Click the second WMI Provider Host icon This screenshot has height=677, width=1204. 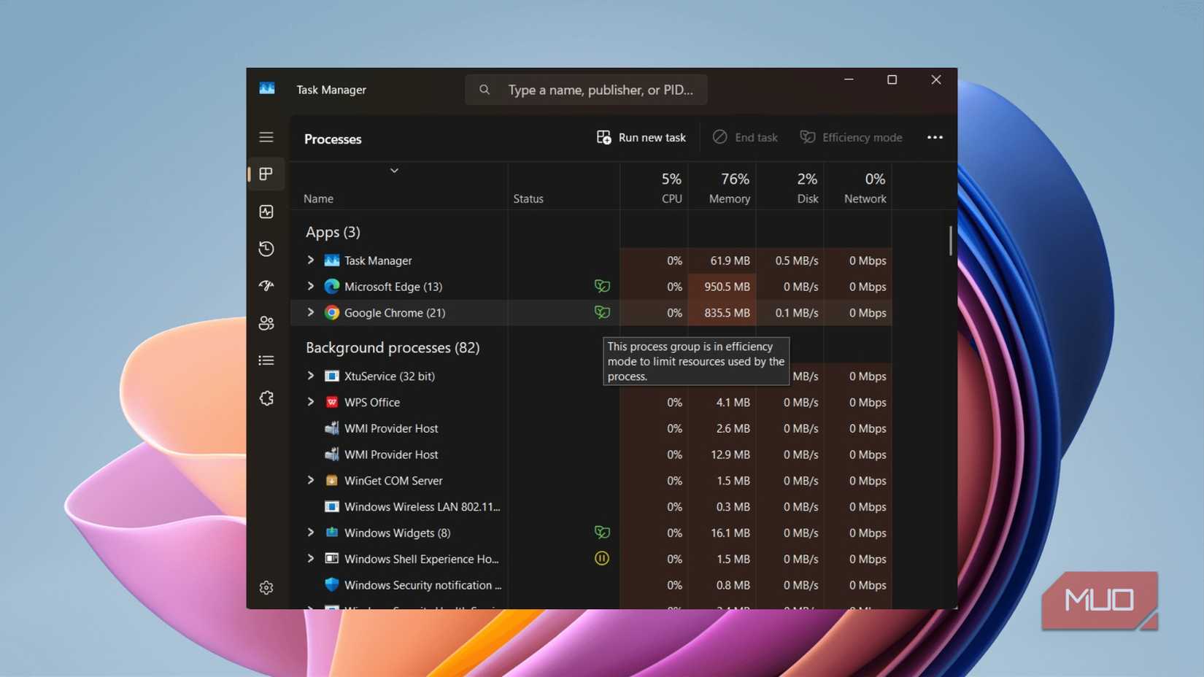332,454
